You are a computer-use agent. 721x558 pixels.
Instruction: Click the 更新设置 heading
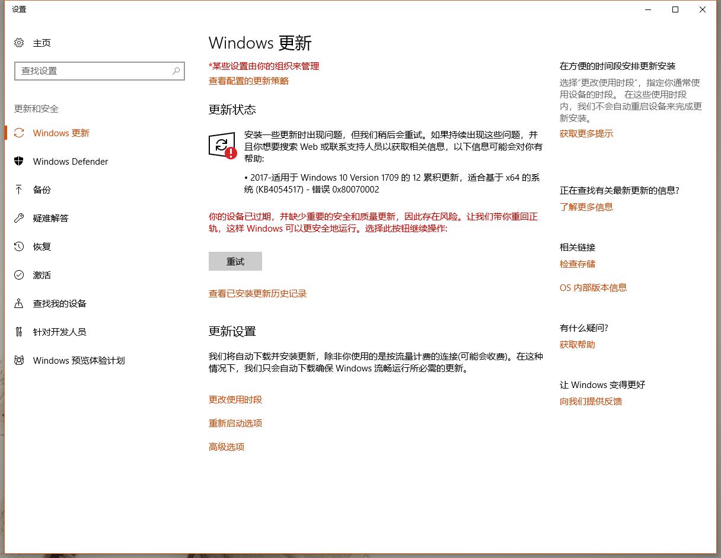point(232,331)
